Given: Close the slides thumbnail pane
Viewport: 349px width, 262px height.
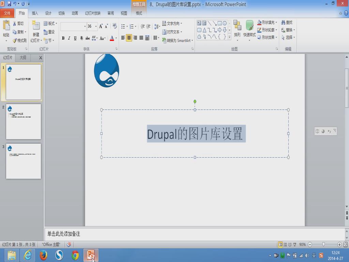Looking at the screenshot, I should [x=41, y=58].
